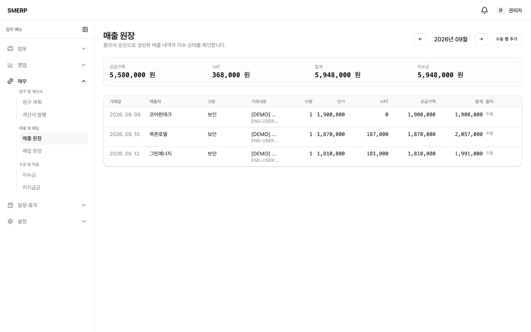
Task: Open 청구 계획 menu item
Action: pos(54,102)
